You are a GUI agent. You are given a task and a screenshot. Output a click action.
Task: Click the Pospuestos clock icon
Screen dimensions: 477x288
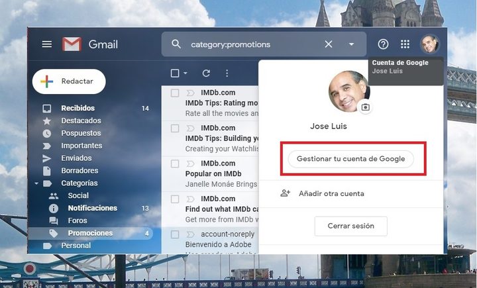click(x=47, y=134)
